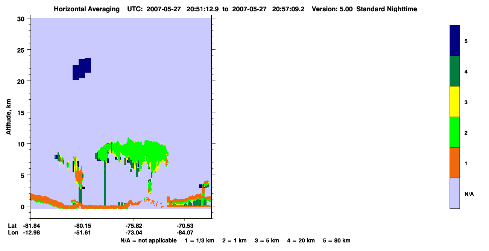The width and height of the screenshot is (489, 251).
Task: Click the Version: 5.00 text
Action: pyautogui.click(x=332, y=9)
